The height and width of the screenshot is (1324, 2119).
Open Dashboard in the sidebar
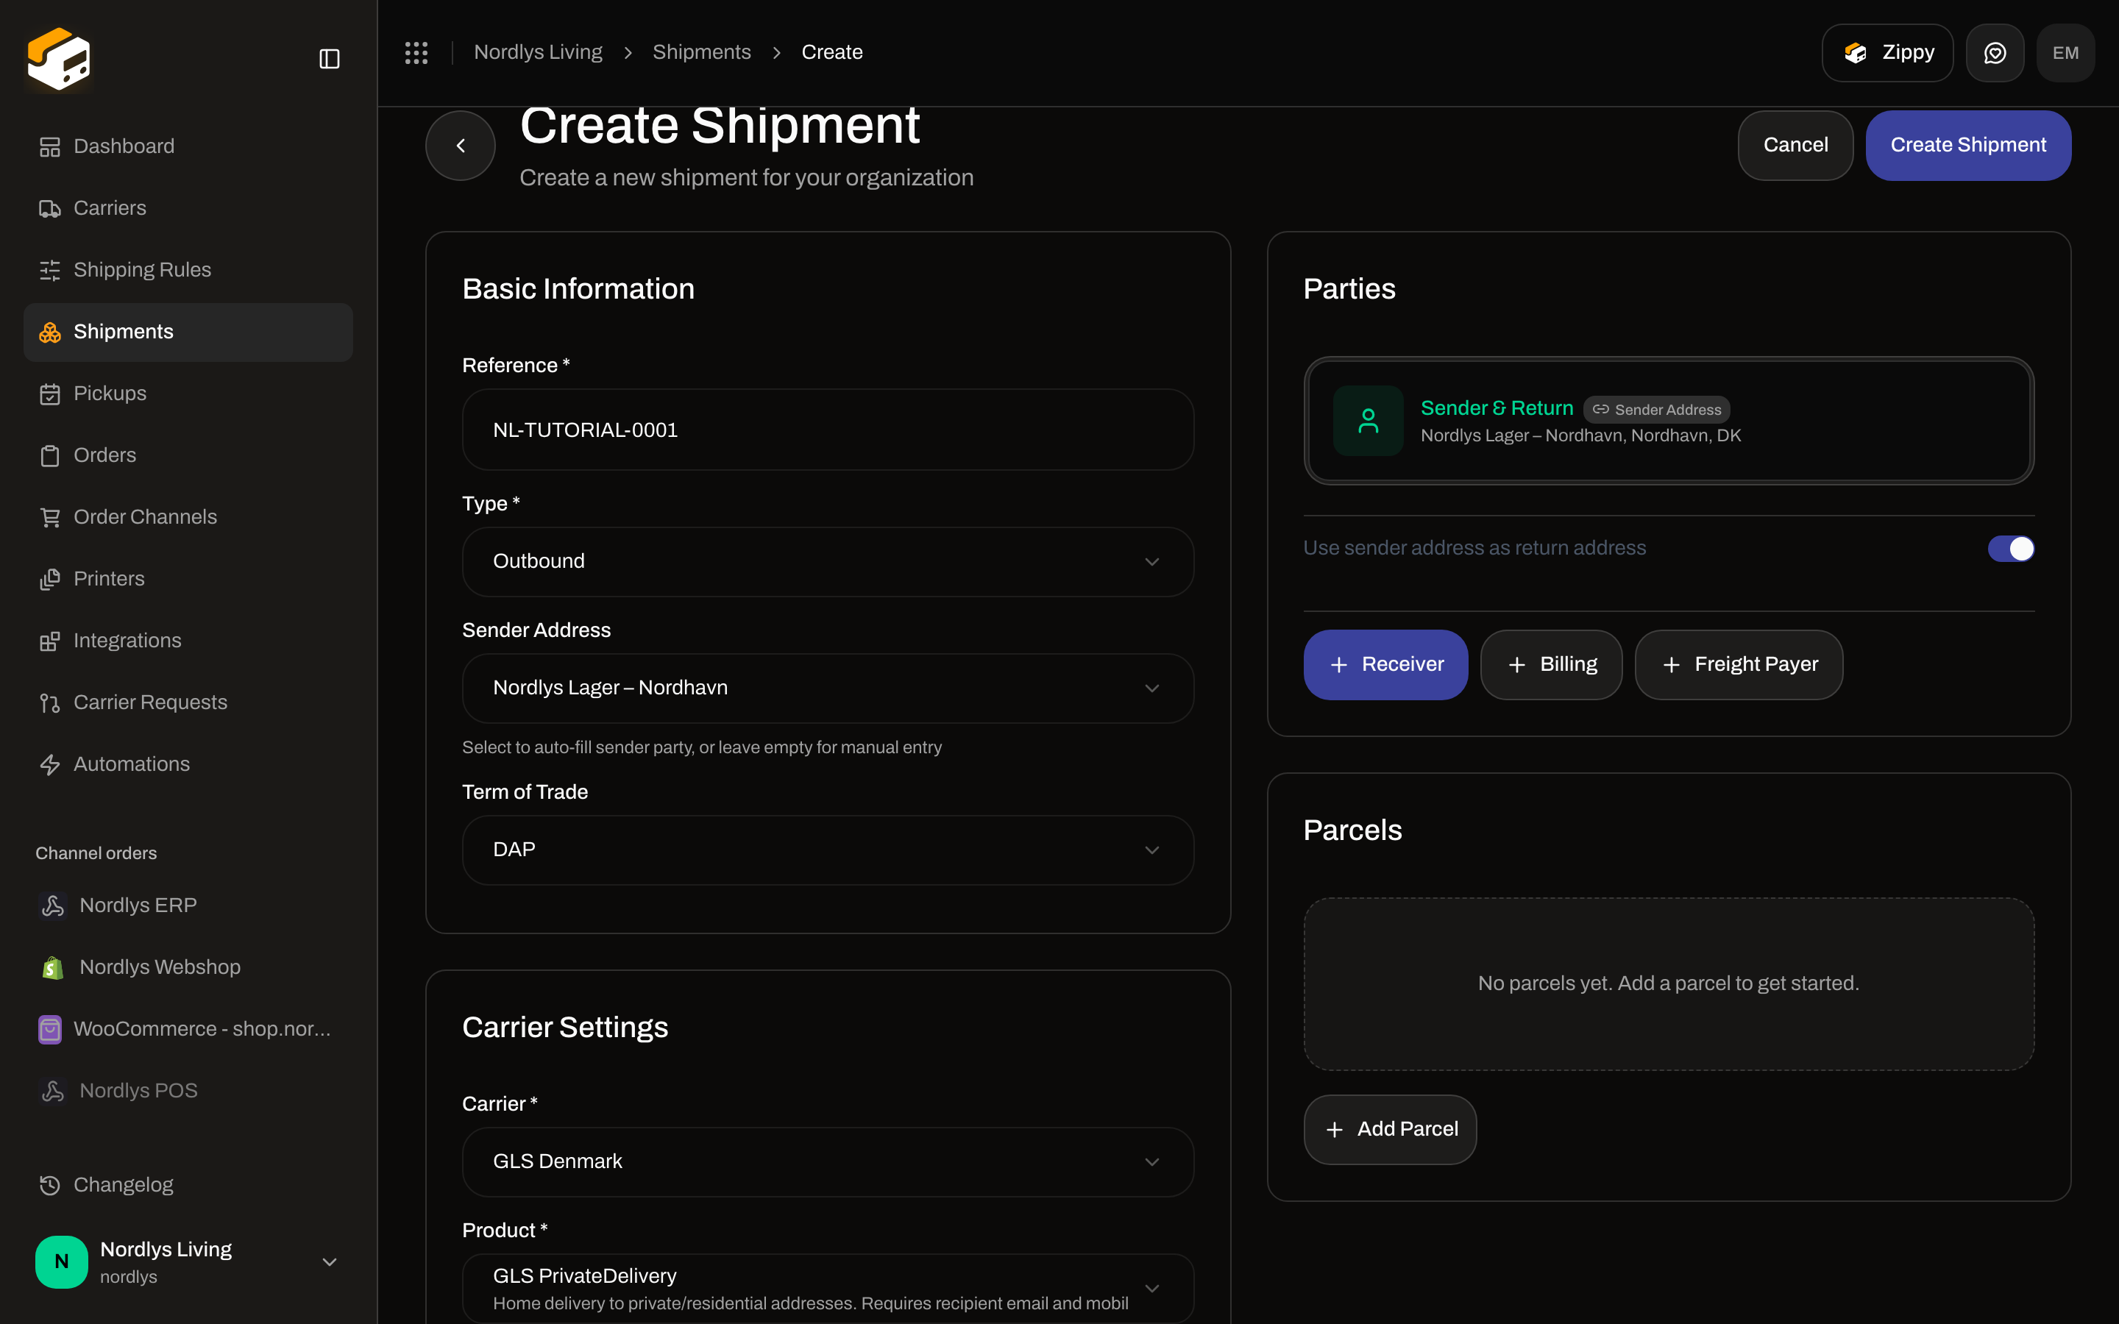click(188, 146)
